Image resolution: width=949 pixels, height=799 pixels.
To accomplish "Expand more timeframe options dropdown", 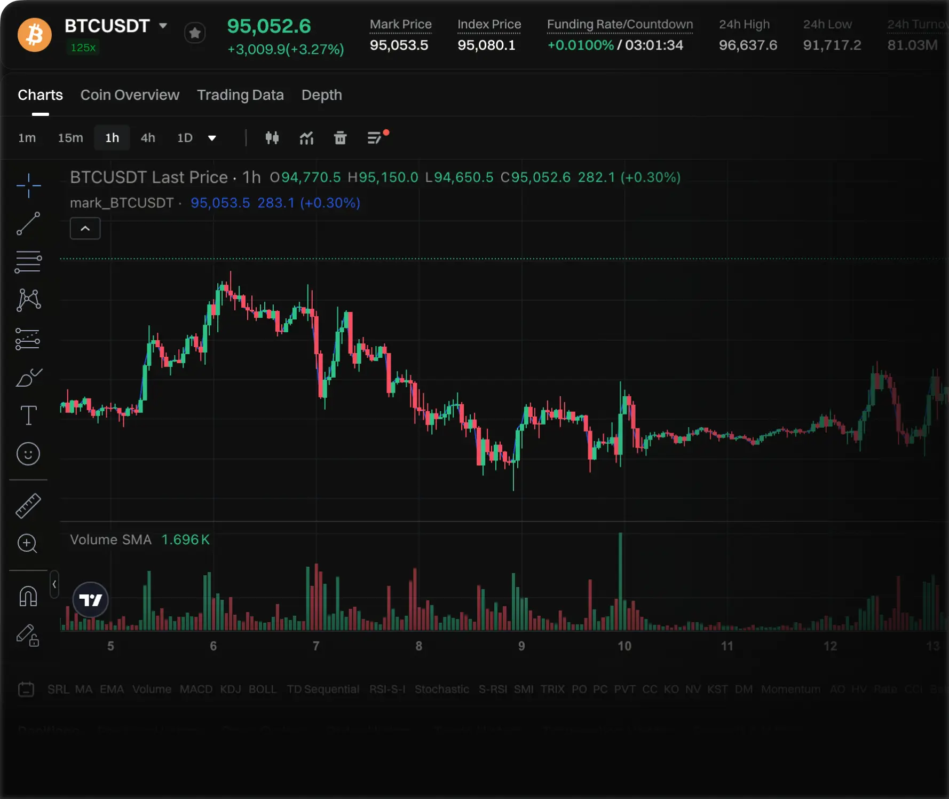I will pyautogui.click(x=212, y=138).
